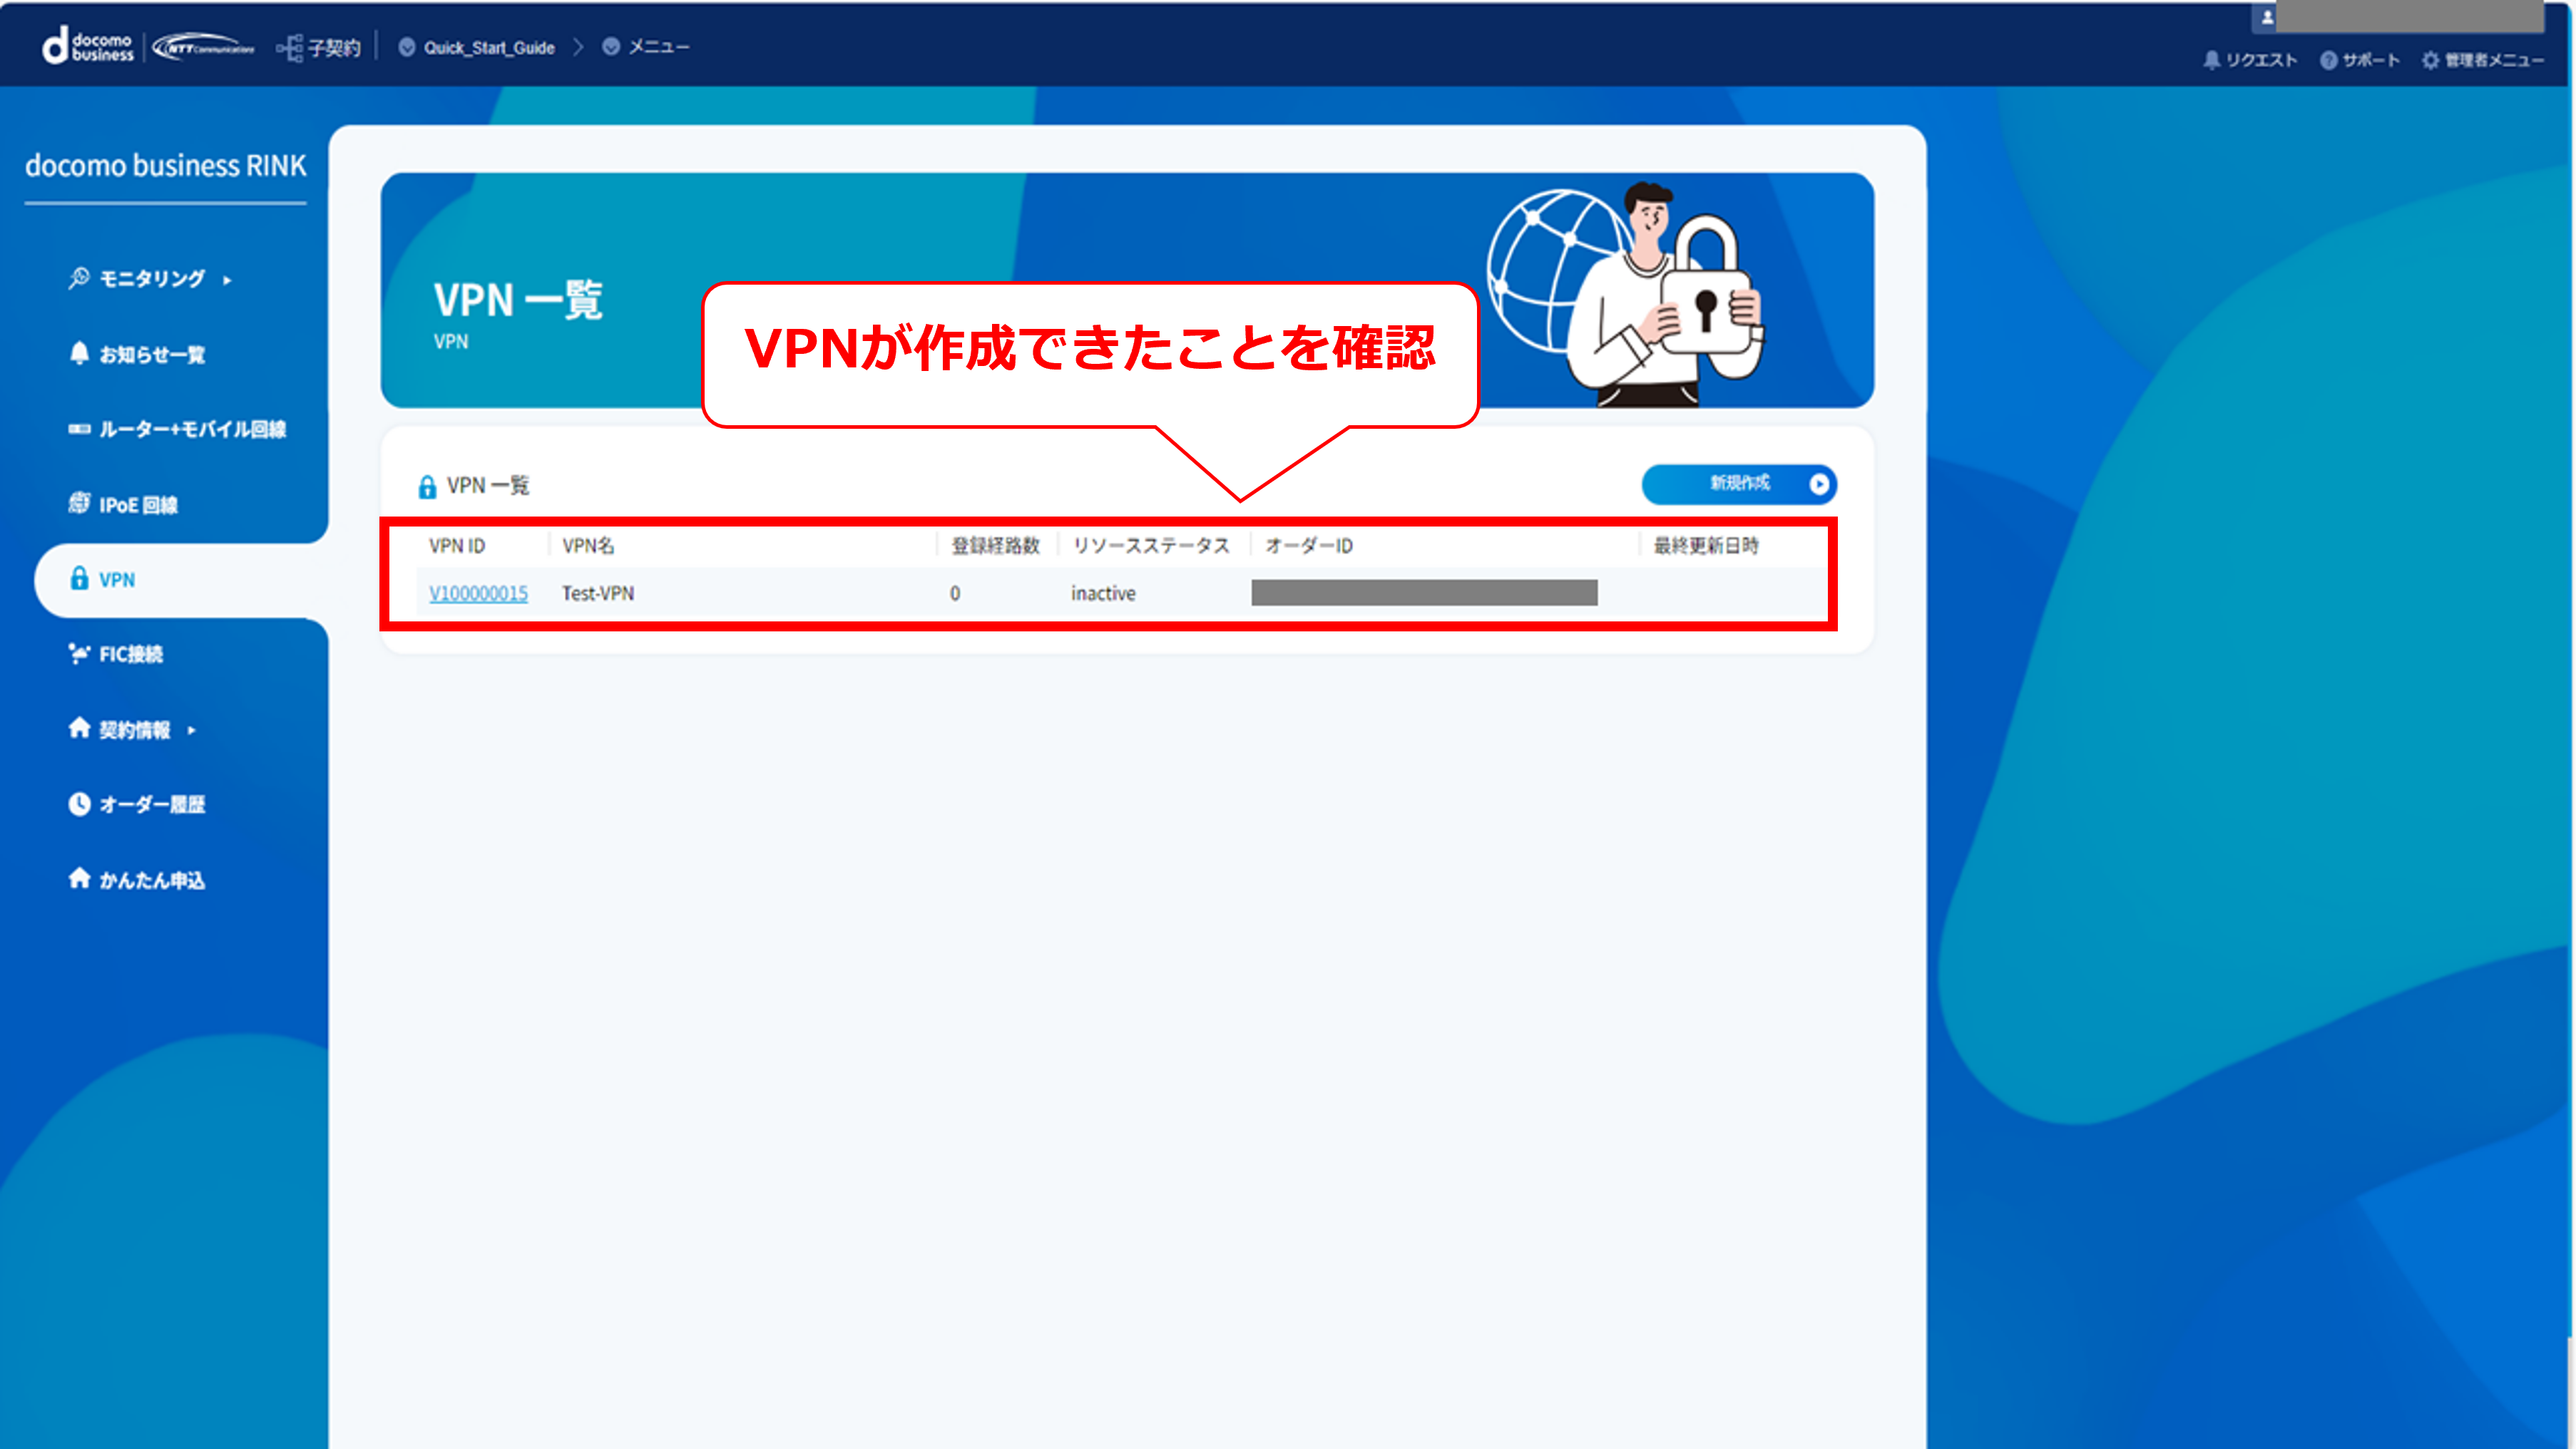Open the リクエスト notifications
The height and width of the screenshot is (1449, 2576).
(x=2250, y=60)
